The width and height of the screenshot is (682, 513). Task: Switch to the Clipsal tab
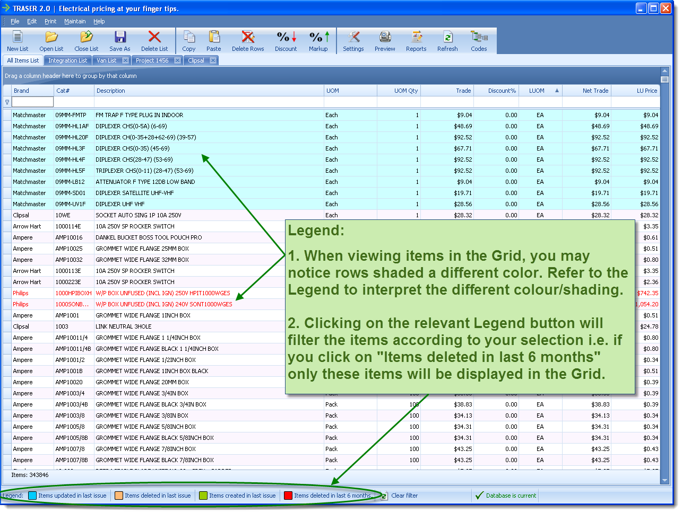tap(196, 60)
